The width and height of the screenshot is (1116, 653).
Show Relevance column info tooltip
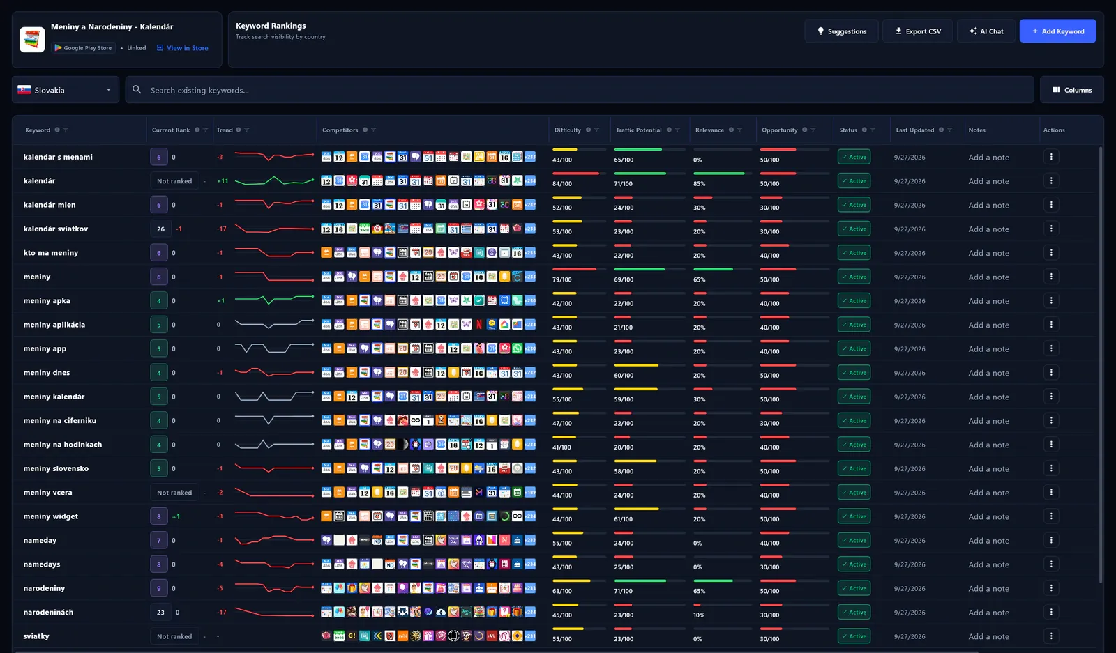(731, 130)
